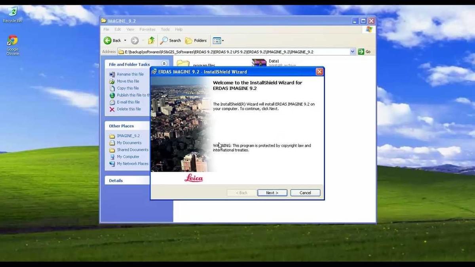
Task: Expand the address bar dropdown
Action: pyautogui.click(x=353, y=52)
